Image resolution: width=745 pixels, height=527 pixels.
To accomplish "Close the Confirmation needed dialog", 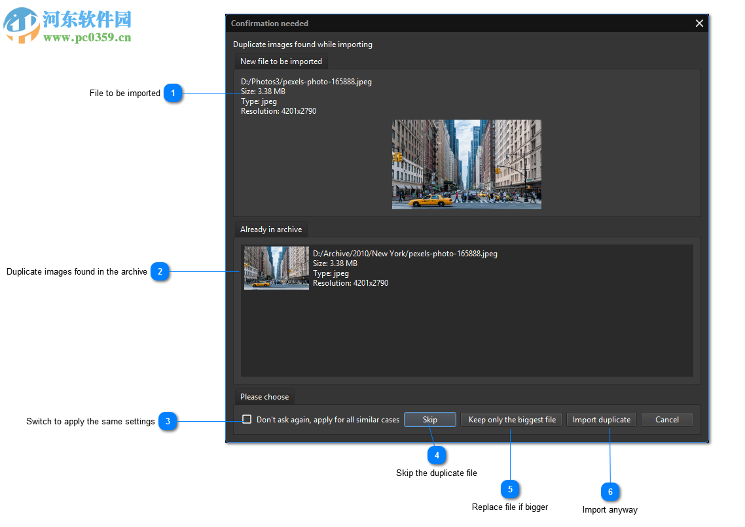I will [x=699, y=23].
